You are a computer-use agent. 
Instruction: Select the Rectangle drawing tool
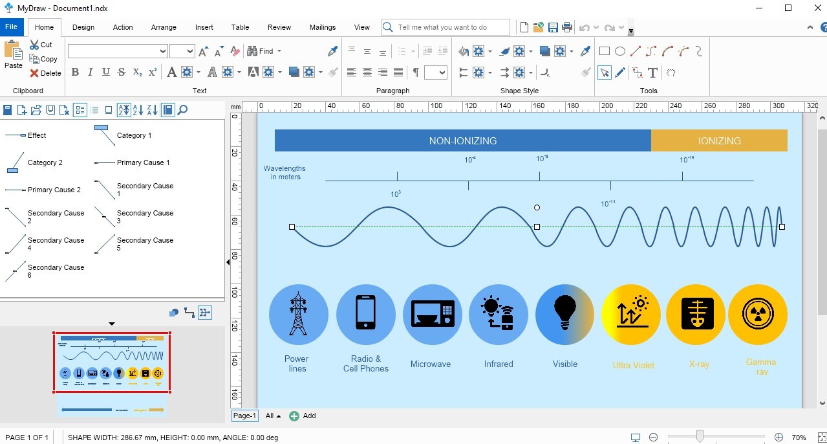pyautogui.click(x=605, y=51)
